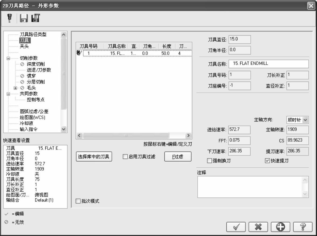Click the 刀长补正 input field
This screenshot has width=317, height=236.
click(298, 75)
